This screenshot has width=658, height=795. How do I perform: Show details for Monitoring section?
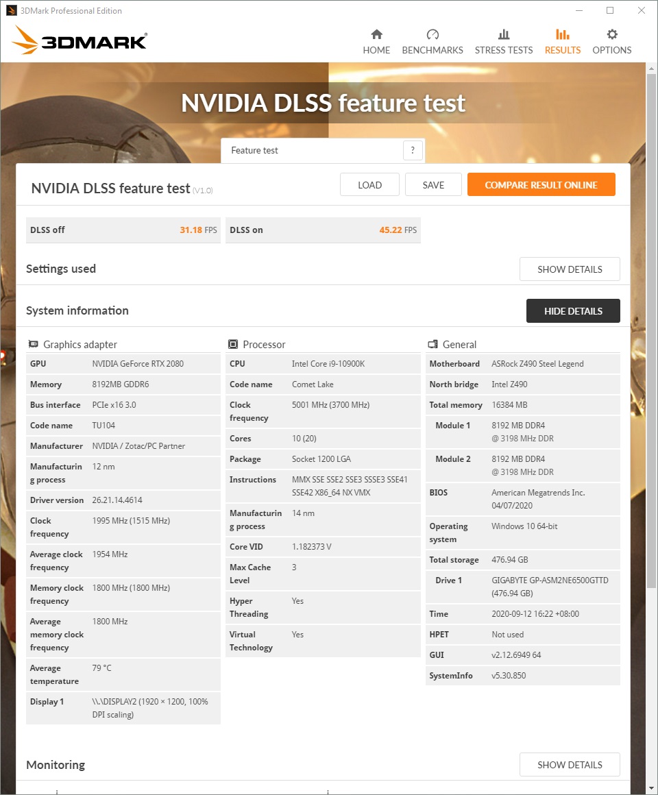(570, 765)
